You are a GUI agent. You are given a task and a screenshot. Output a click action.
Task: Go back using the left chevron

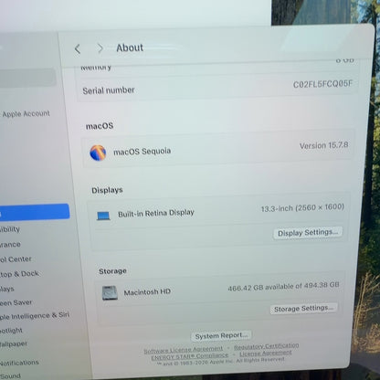coord(78,48)
